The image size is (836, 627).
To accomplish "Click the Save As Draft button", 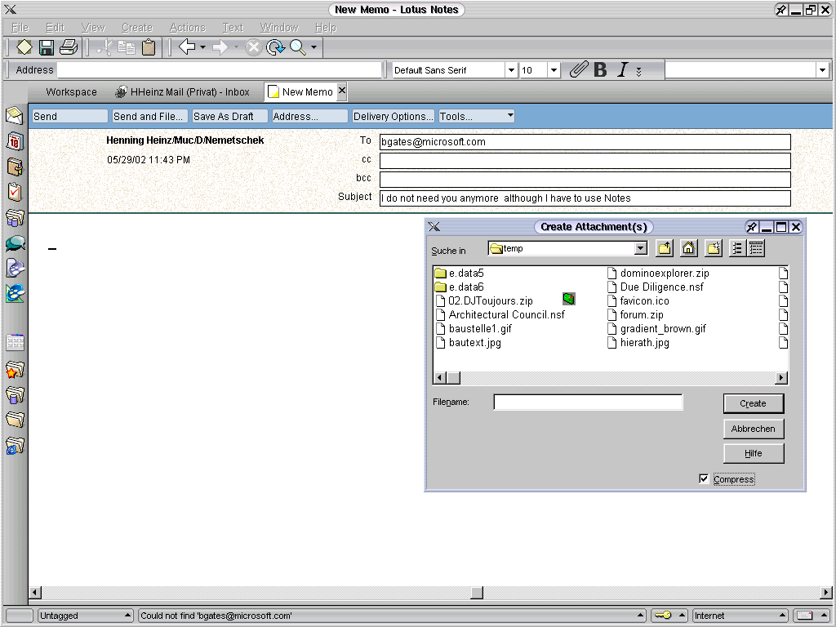I will [229, 116].
